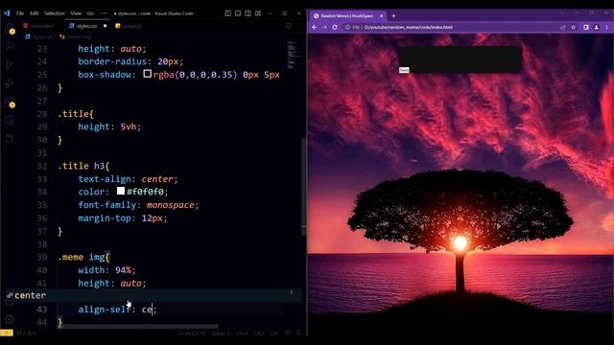Change UTF-8 encoding in status bar
614x345 pixels.
[242, 333]
